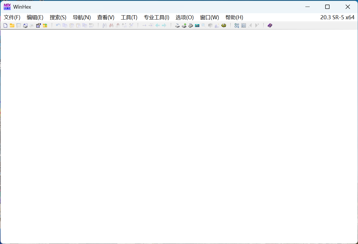Open the 文件(F) menu
Image resolution: width=358 pixels, height=244 pixels.
point(12,17)
